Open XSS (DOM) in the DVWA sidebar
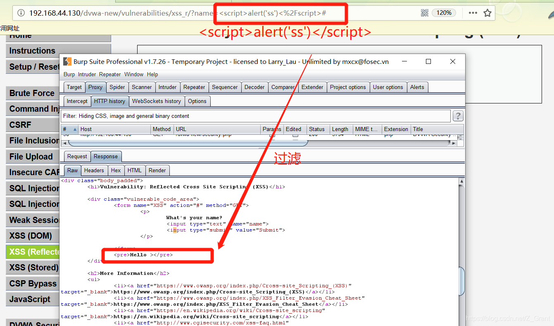 33,236
